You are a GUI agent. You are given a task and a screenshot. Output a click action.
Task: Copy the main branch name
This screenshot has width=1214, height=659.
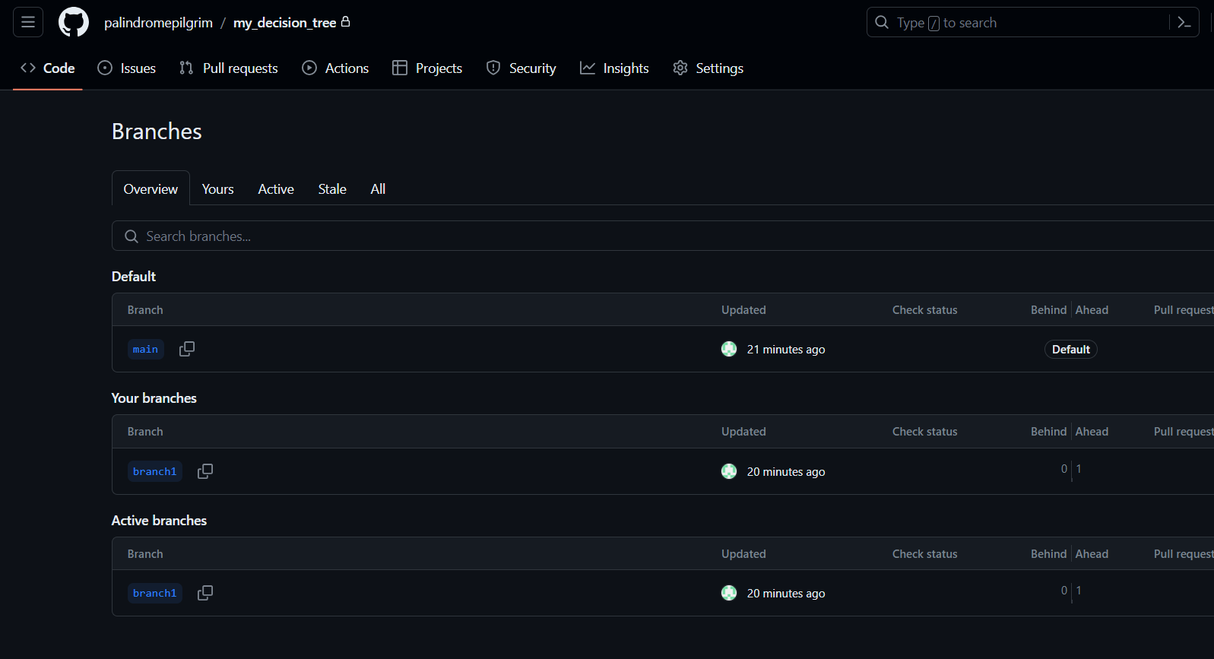coord(186,349)
